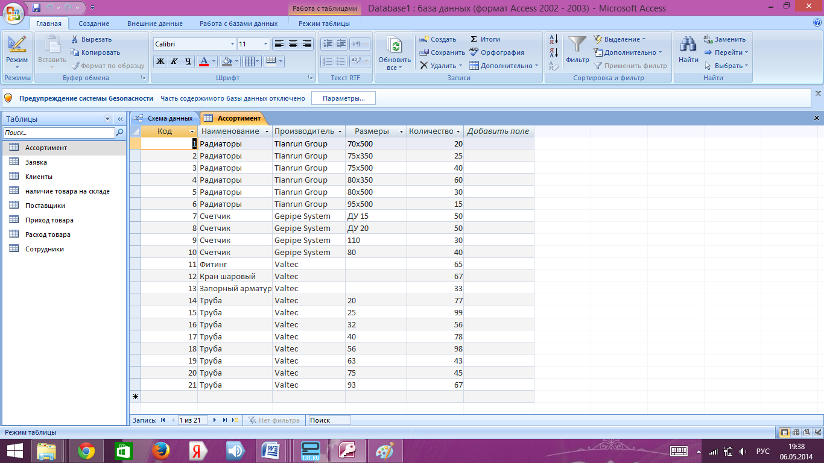Click the Office button logo
Image resolution: width=824 pixels, height=463 pixels.
14,13
